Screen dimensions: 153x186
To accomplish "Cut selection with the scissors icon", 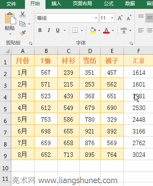I will (x=23, y=15).
